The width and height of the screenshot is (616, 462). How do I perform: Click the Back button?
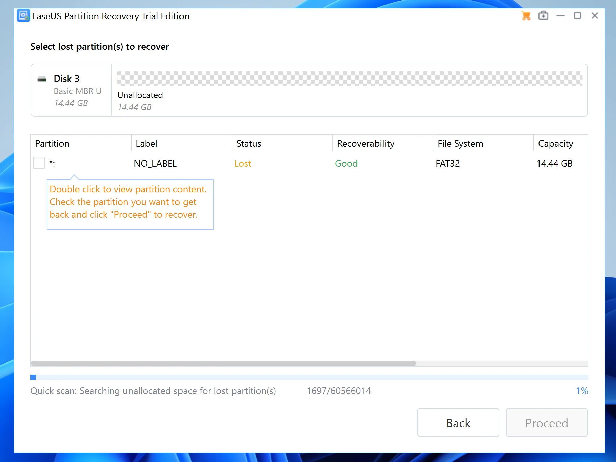[x=458, y=423]
